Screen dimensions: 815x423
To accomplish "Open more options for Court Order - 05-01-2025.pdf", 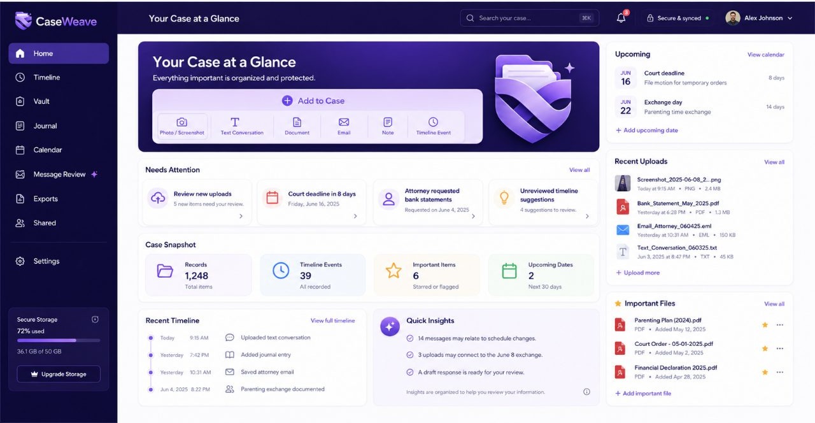I will coord(780,348).
